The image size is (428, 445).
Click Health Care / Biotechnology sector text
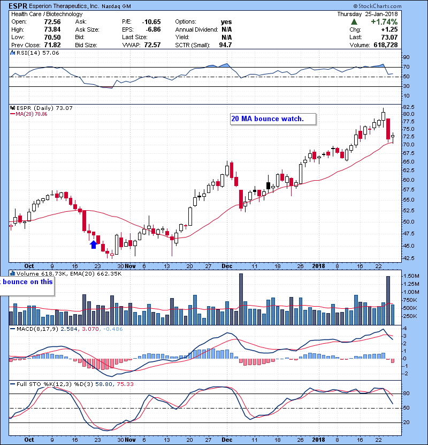[x=47, y=14]
